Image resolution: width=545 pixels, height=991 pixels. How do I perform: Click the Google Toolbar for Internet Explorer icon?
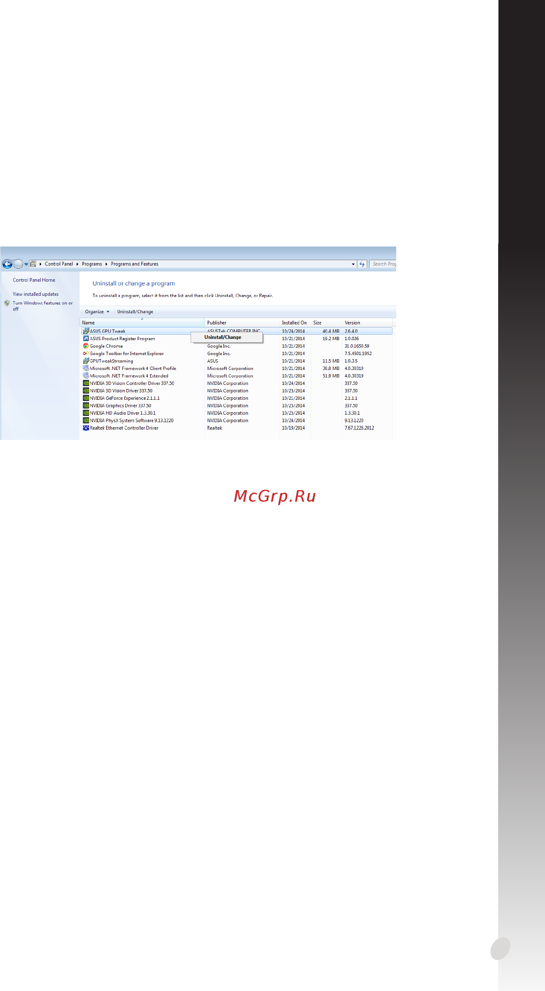pyautogui.click(x=86, y=353)
